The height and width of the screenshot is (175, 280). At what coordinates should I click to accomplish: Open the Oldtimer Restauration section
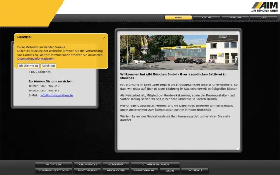click(155, 164)
